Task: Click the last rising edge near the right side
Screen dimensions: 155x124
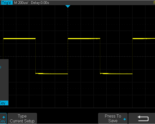Action: (133, 56)
